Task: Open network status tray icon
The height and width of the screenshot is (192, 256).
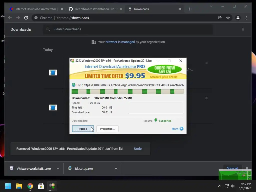Action: click(226, 186)
